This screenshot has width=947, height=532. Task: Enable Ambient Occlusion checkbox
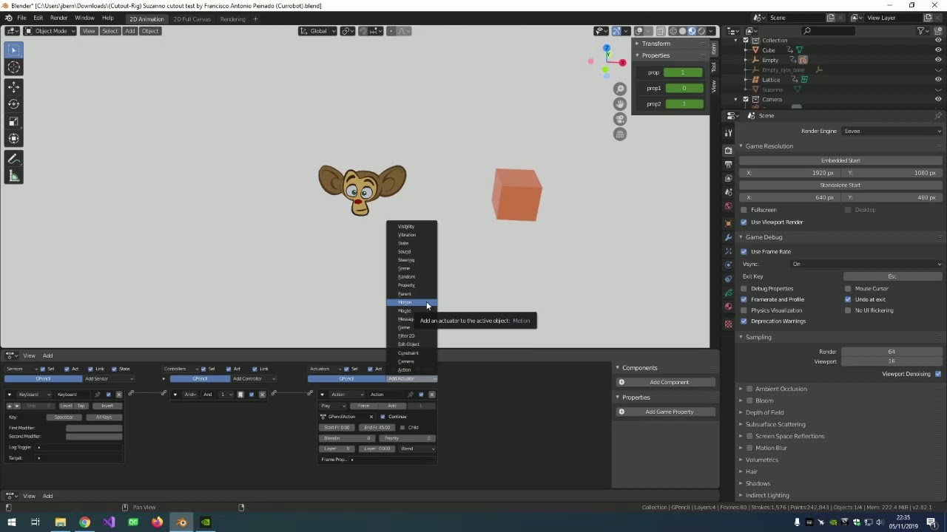point(749,389)
